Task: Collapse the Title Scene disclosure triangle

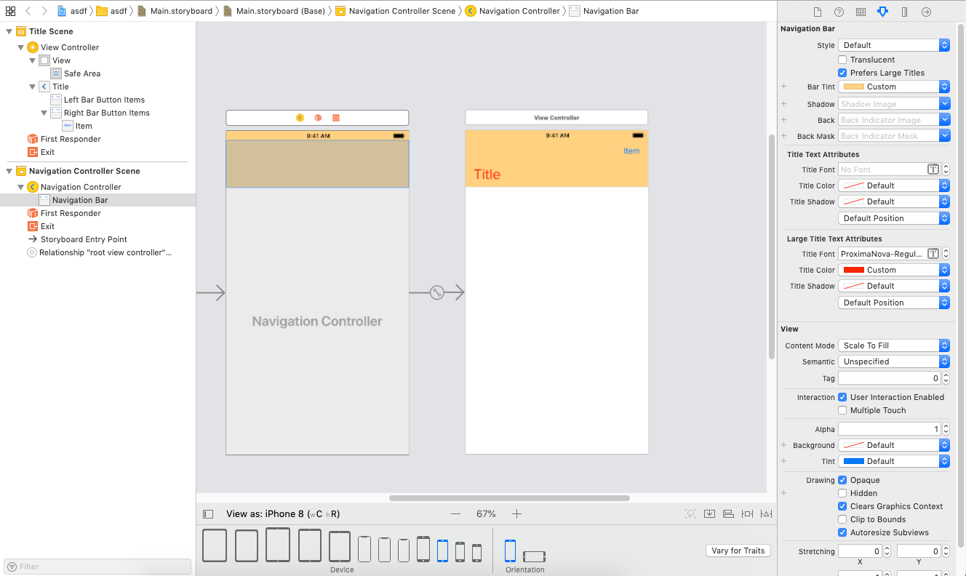Action: (9, 31)
